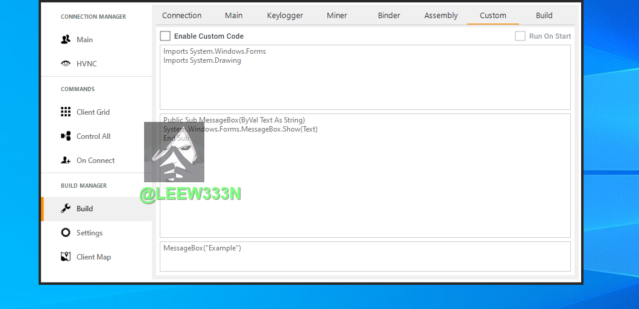
Task: Click the wrench icon under Build Manager
Action: click(x=66, y=209)
